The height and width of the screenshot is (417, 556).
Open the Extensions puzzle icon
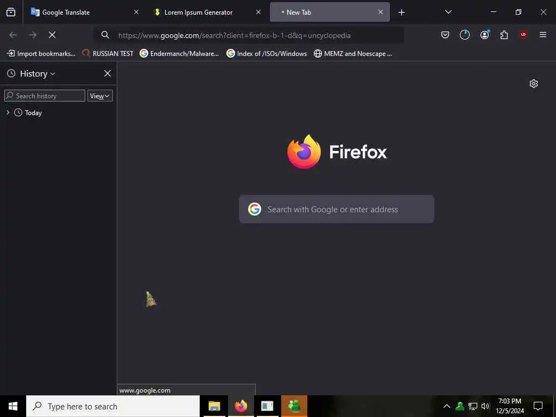pyautogui.click(x=504, y=35)
